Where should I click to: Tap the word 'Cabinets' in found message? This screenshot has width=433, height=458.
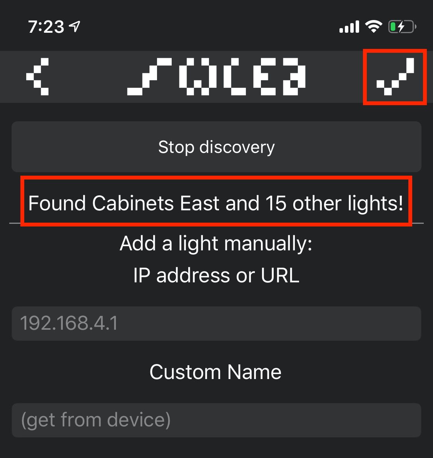133,203
